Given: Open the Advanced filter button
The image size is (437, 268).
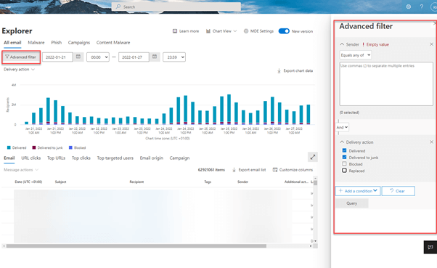Looking at the screenshot, I should coord(21,57).
